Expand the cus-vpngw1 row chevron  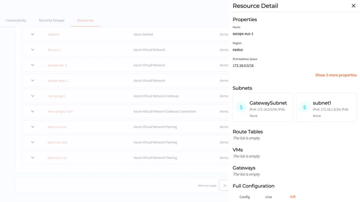[33, 96]
